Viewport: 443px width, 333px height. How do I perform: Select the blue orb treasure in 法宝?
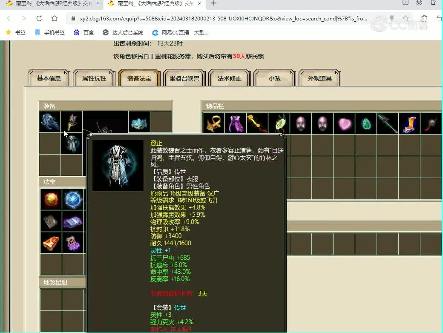73,199
